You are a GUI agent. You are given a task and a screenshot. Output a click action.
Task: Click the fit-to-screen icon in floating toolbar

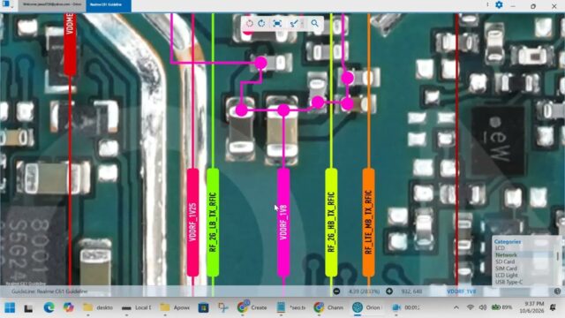(x=277, y=24)
